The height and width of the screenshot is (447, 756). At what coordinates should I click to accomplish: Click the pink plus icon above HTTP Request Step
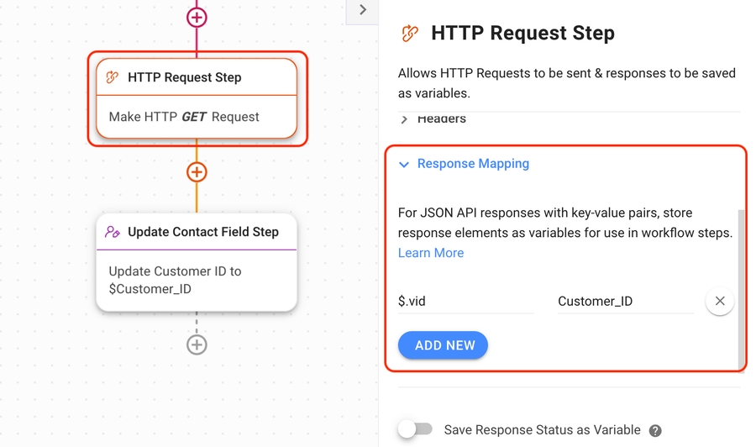[197, 17]
